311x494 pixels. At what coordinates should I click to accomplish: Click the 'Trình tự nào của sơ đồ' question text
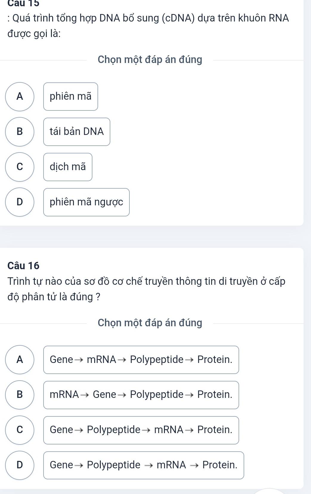click(x=146, y=289)
